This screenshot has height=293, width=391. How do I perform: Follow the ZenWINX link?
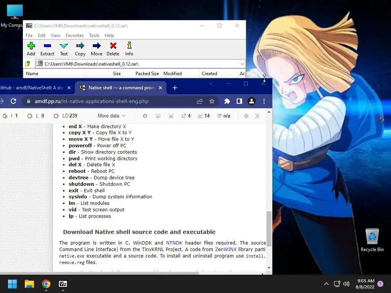(x=226, y=249)
